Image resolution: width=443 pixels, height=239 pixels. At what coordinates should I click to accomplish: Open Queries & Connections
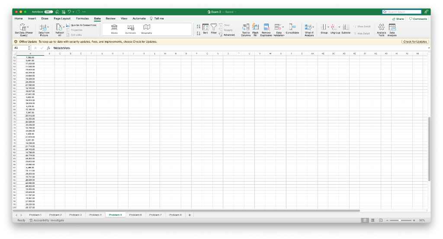[82, 25]
